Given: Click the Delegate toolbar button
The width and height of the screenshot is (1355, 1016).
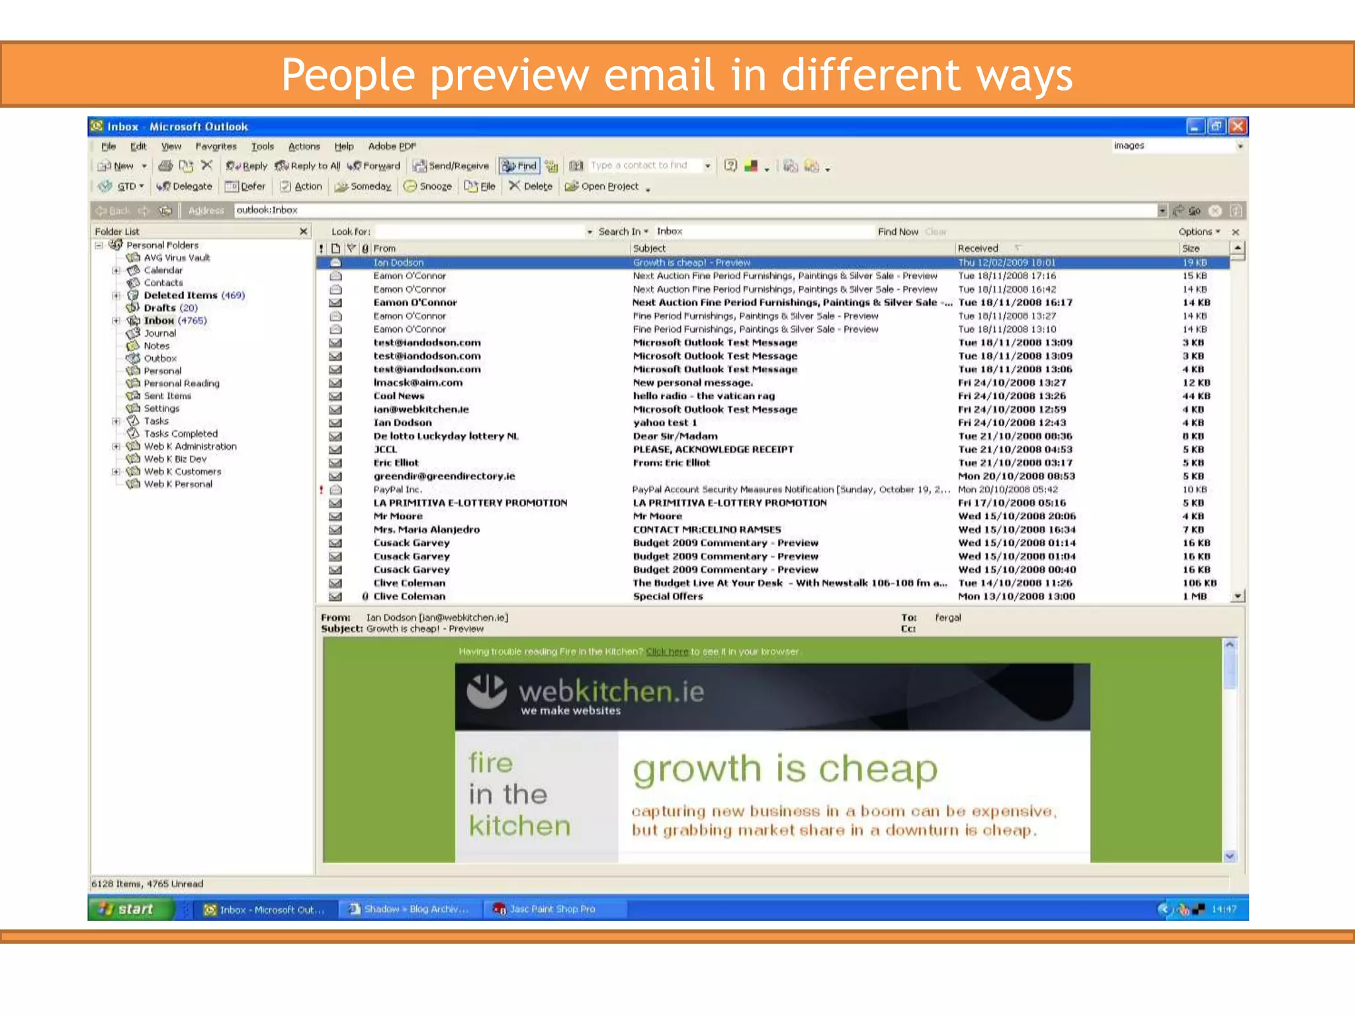Looking at the screenshot, I should click(x=185, y=187).
